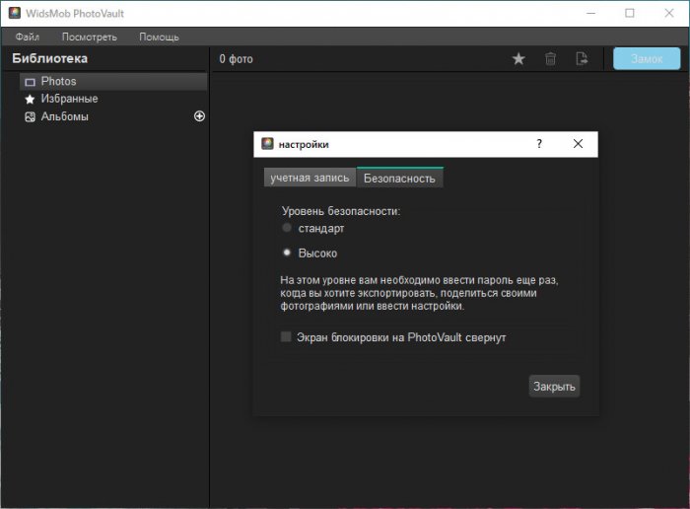Enable lock screen when PhotoVault minimized

(x=287, y=337)
